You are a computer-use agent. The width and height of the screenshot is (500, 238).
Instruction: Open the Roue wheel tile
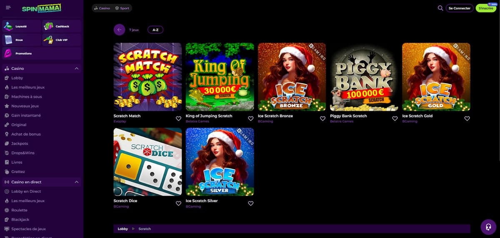click(x=22, y=40)
